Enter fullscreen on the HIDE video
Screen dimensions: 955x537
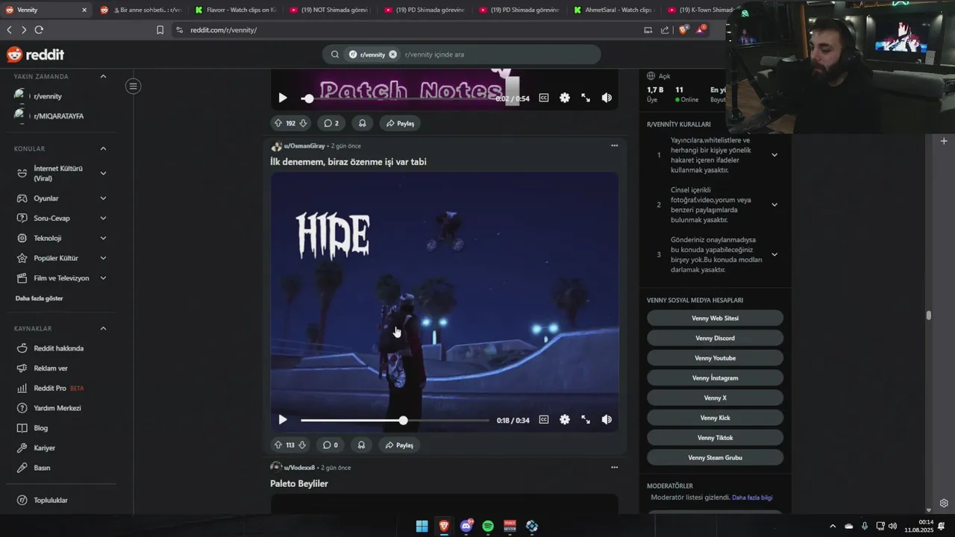tap(586, 420)
